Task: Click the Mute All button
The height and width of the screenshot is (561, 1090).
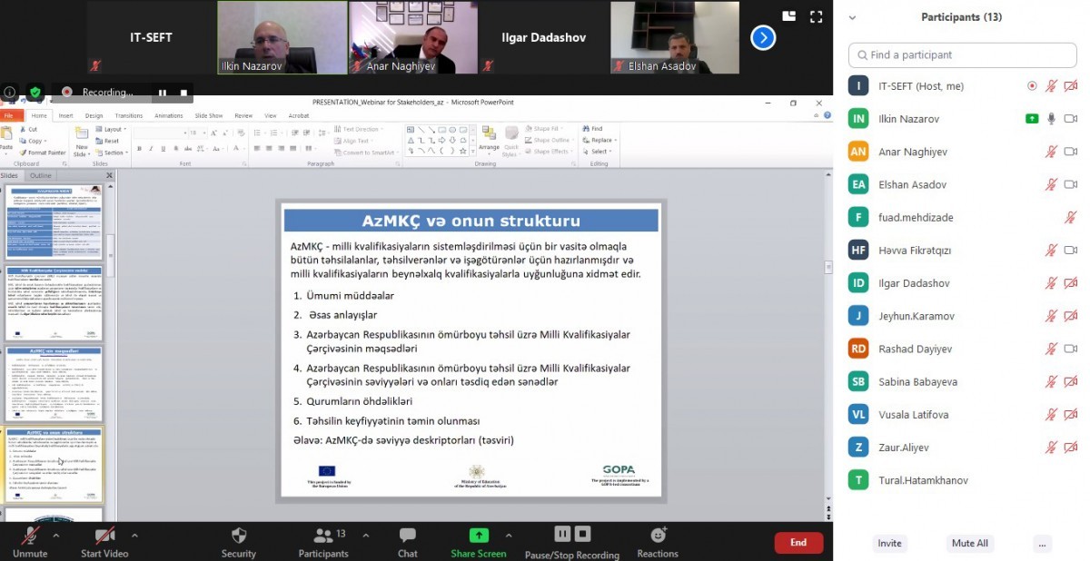Action: pos(969,543)
